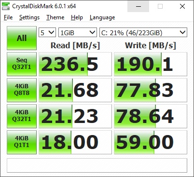Open the Theme menu
194x177 pixels.
pyautogui.click(x=55, y=17)
